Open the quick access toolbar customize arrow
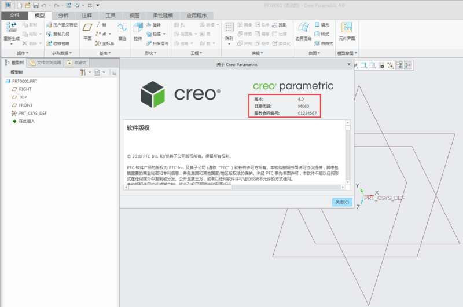The width and height of the screenshot is (463, 307). pyautogui.click(x=98, y=5)
